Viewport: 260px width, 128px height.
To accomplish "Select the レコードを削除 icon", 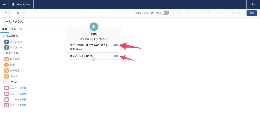I will coord(6,105).
